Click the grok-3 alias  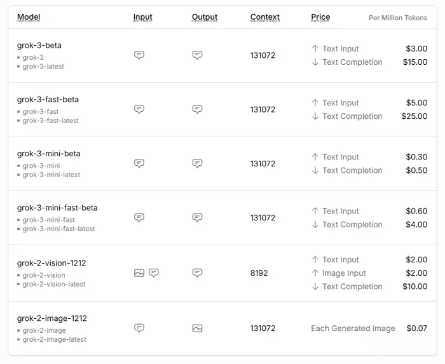click(x=33, y=58)
